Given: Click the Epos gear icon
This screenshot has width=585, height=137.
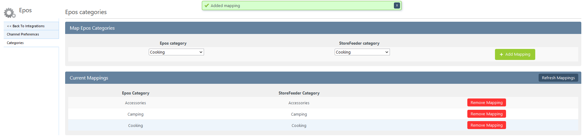Looking at the screenshot, I should pyautogui.click(x=10, y=13).
